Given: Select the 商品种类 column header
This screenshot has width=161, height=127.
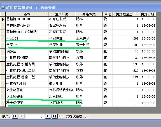Looking at the screenshot, I should (89, 14).
